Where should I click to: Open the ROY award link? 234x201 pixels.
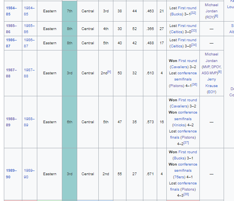[210, 17]
